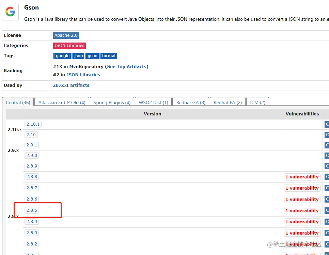Open version 2.10.1
Screen dimensions: 329x255
33,124
